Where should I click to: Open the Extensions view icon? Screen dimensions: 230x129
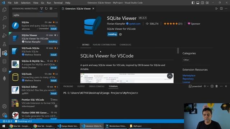click(4, 53)
